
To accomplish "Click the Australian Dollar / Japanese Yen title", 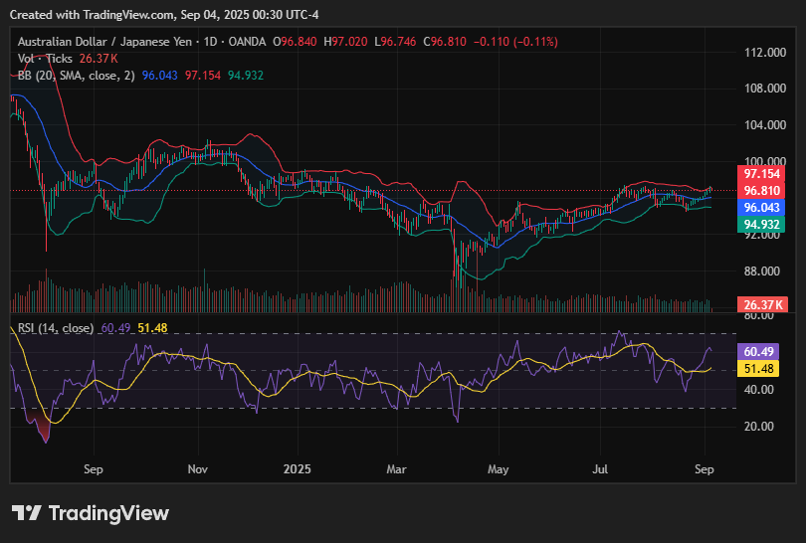I will 104,42.
